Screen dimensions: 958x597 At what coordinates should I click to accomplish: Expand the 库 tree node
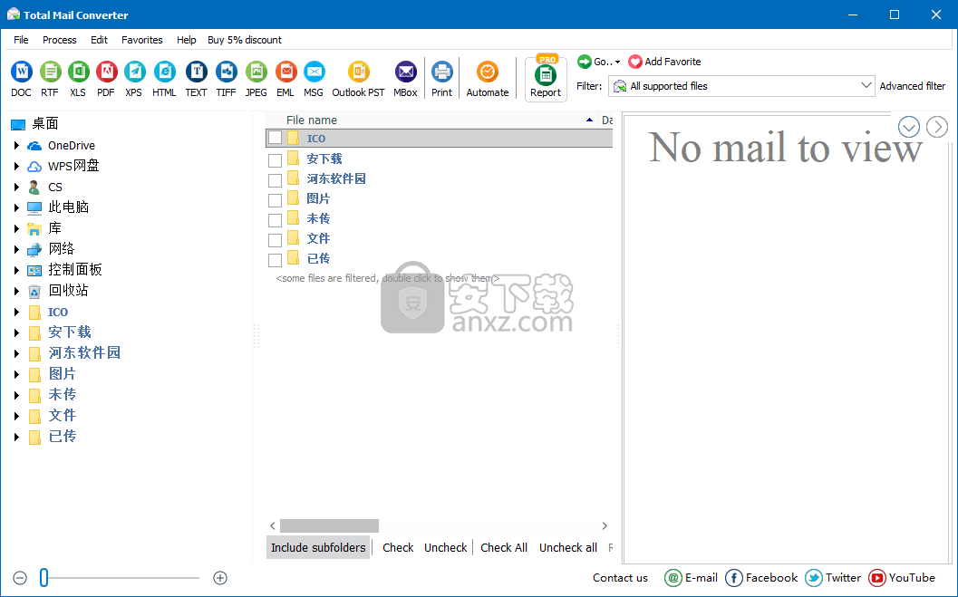click(x=16, y=228)
